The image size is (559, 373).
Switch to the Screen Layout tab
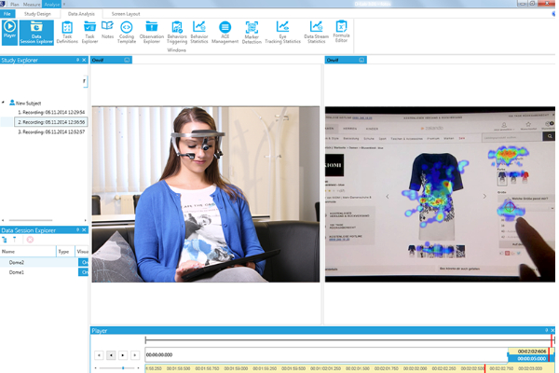click(x=126, y=14)
